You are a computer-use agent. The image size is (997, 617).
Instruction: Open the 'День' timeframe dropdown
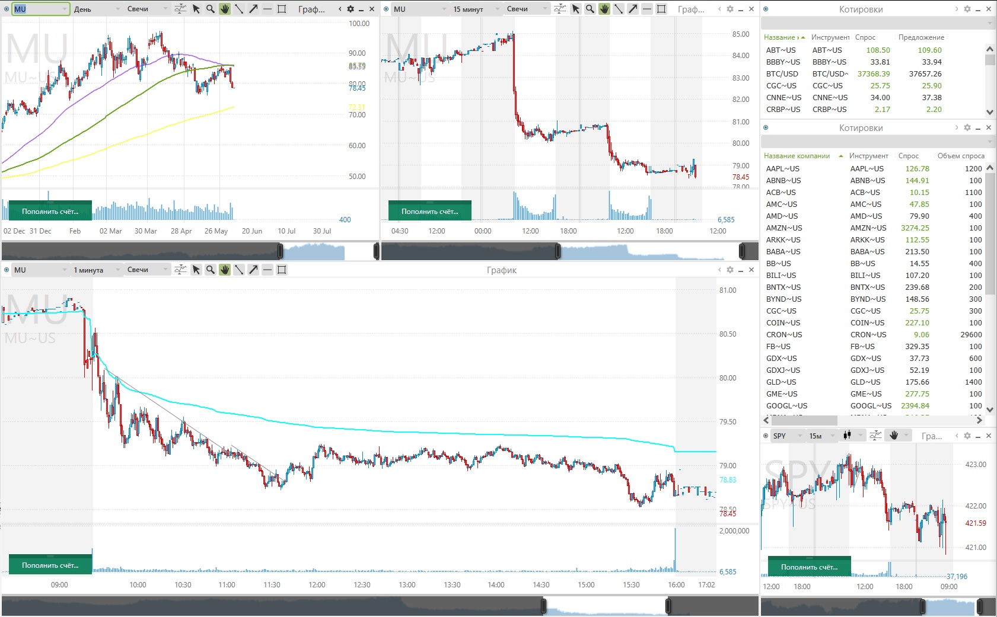coord(97,9)
